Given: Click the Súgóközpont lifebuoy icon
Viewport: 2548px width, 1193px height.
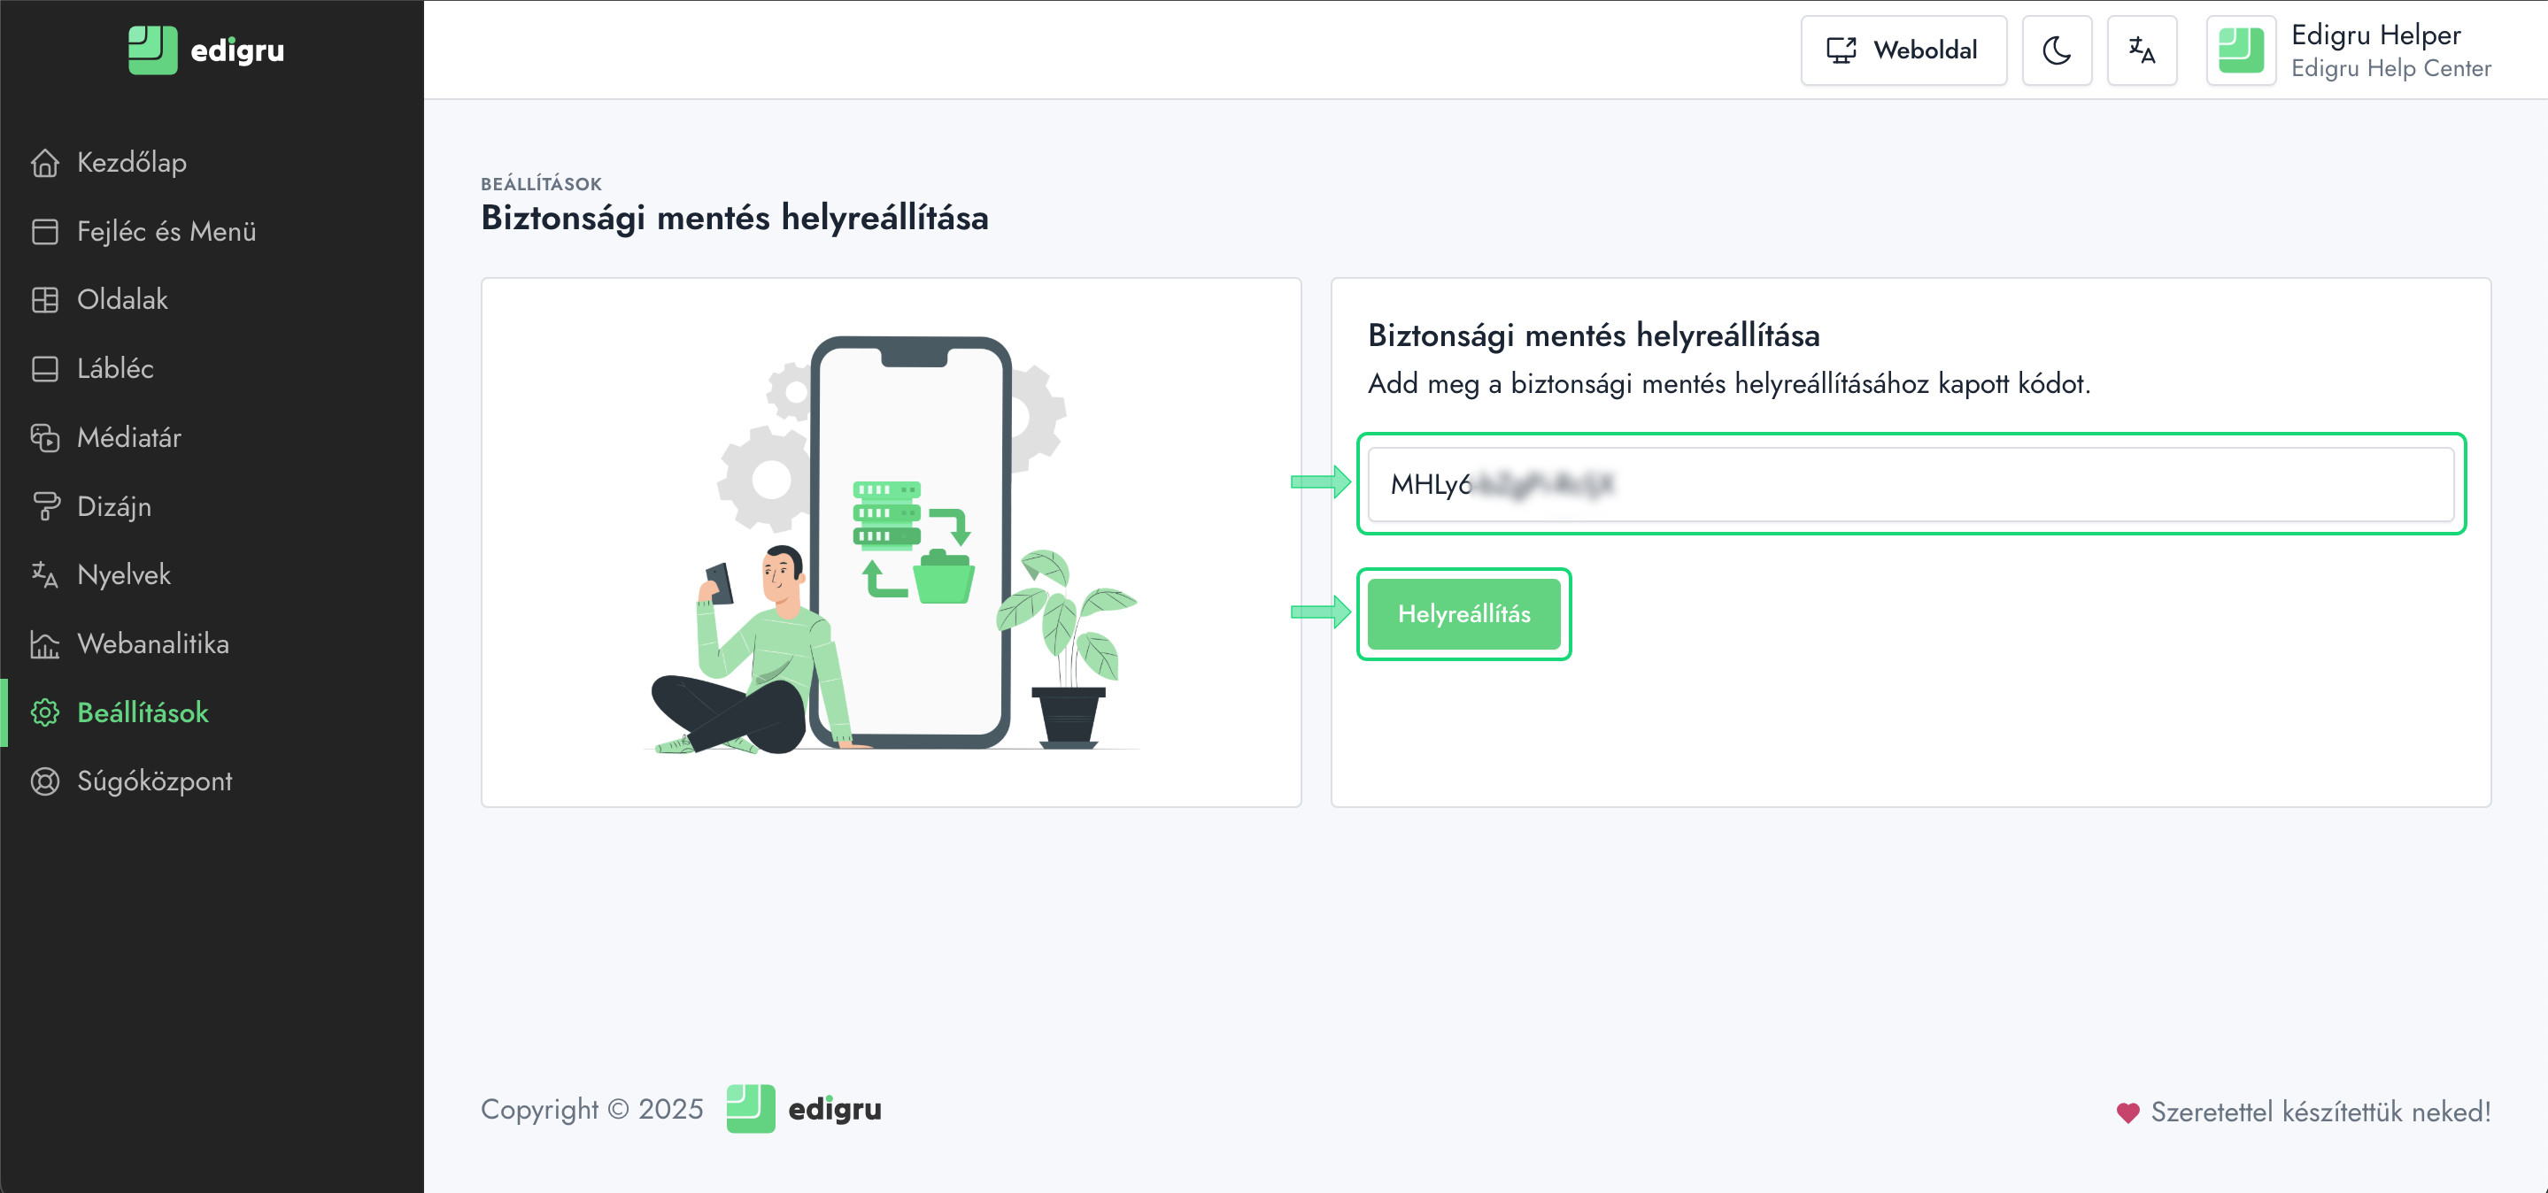Looking at the screenshot, I should (44, 781).
